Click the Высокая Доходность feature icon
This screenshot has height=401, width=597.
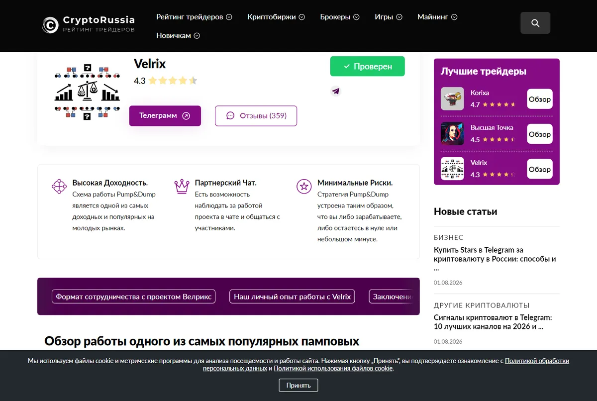point(59,187)
